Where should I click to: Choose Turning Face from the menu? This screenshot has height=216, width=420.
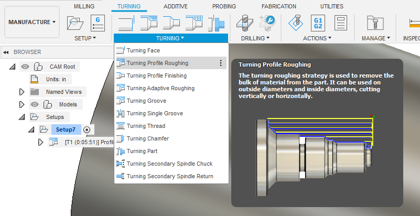[171, 50]
